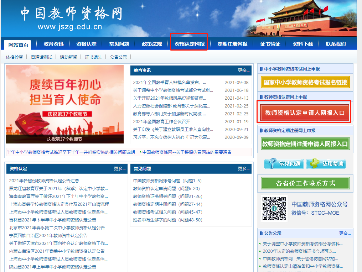
Task: Click 教师资格定期注册申请人网报入口 green button
Action: click(x=305, y=144)
